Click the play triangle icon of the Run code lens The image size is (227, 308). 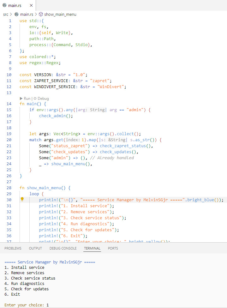coord(21,99)
